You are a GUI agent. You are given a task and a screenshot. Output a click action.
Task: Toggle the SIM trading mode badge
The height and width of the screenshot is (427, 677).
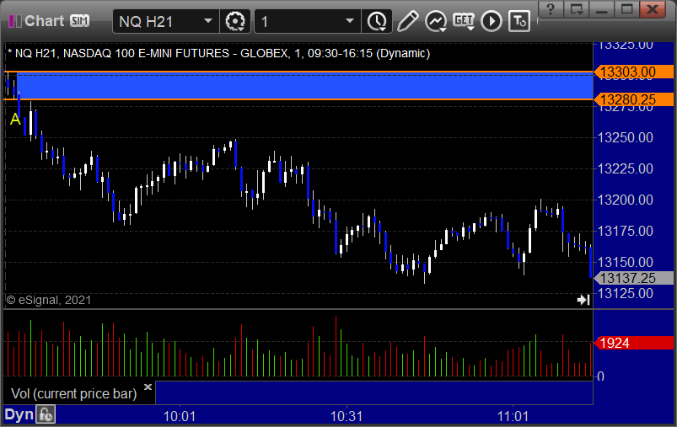point(80,21)
